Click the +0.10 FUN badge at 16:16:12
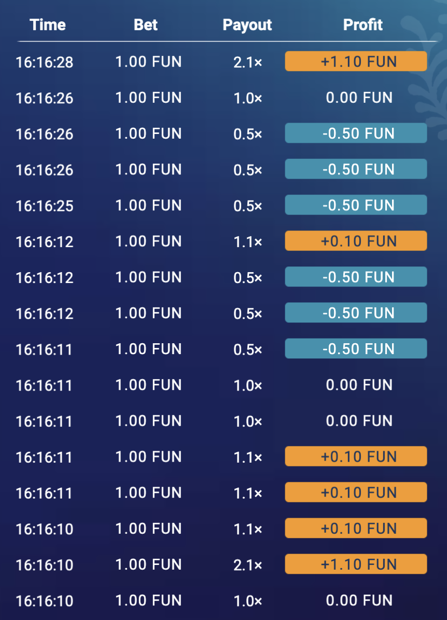Viewport: 447px width, 620px height. pyautogui.click(x=356, y=241)
